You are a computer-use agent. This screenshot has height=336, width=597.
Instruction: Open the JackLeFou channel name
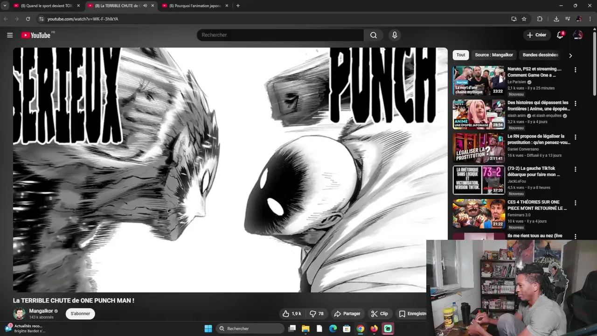[517, 182]
